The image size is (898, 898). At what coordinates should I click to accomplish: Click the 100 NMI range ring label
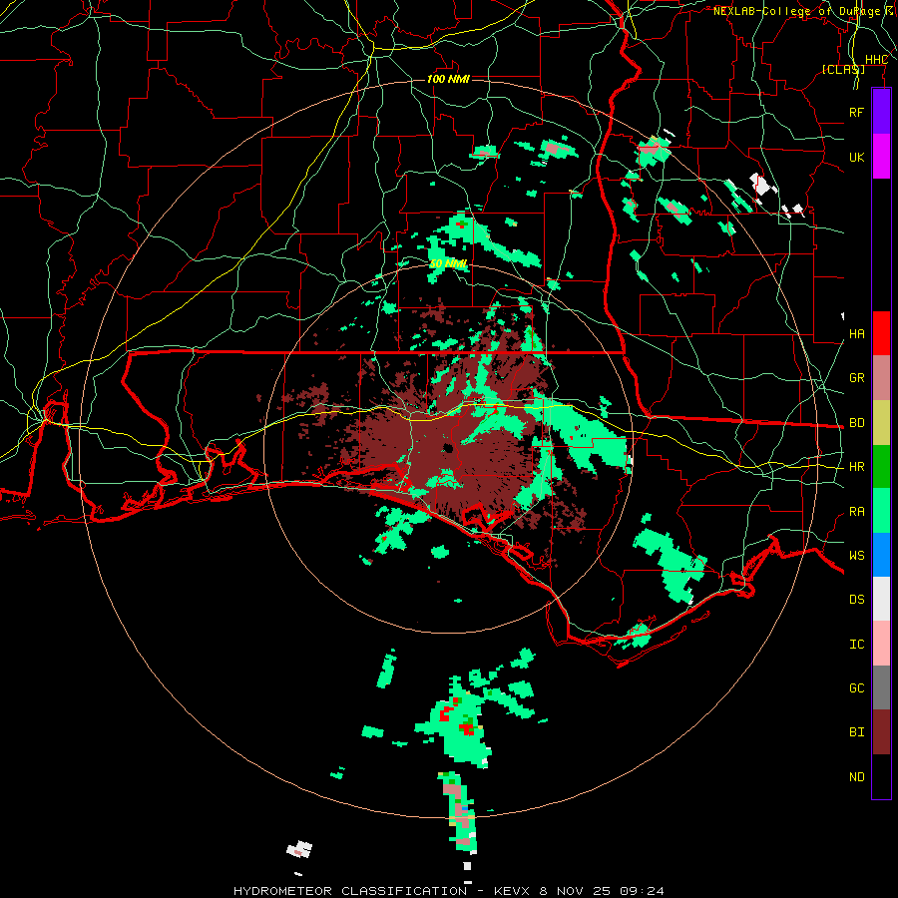[x=448, y=79]
